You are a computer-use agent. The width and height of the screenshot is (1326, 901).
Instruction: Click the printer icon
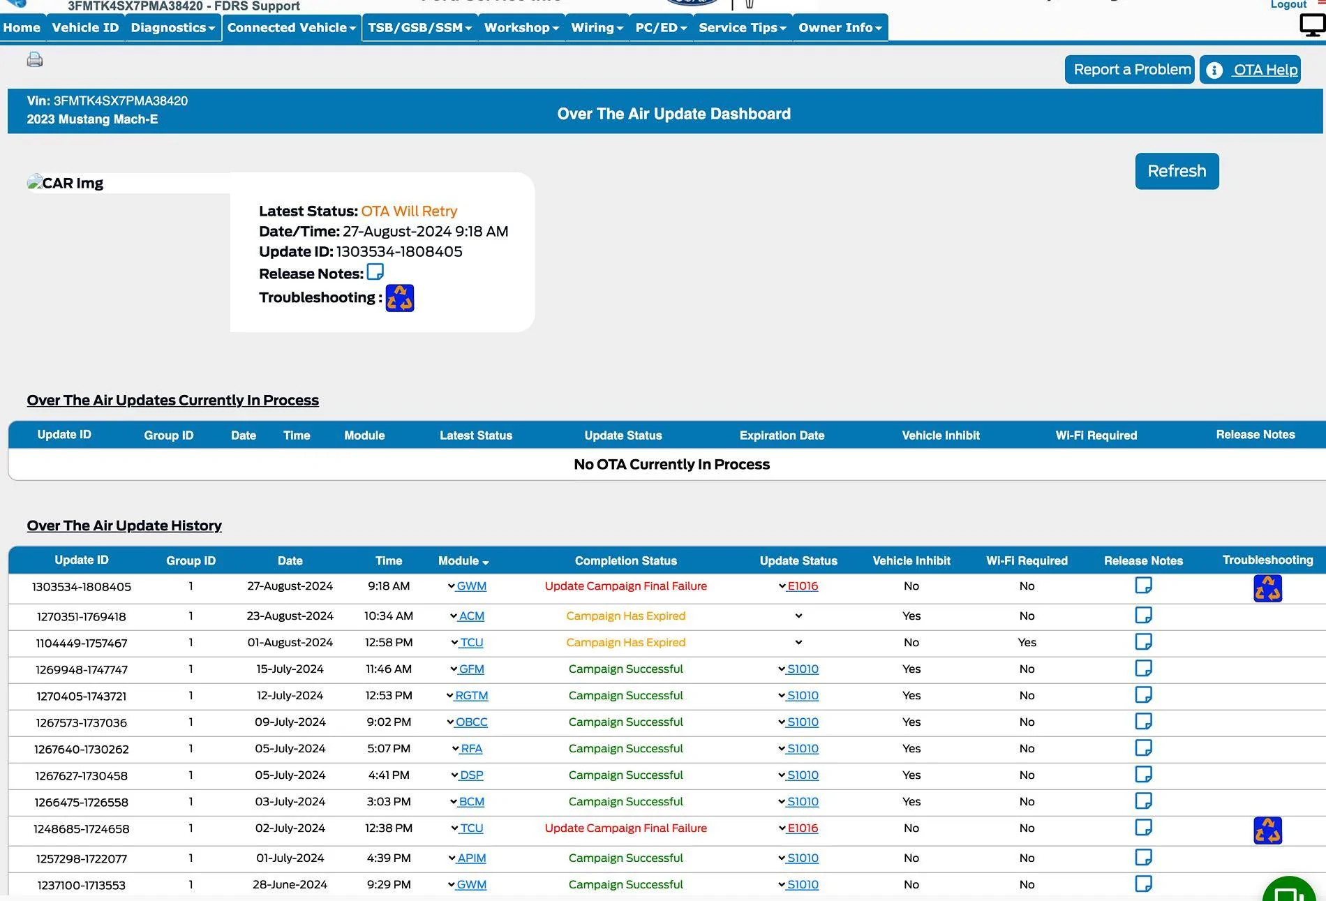coord(35,59)
